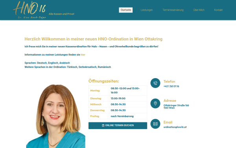The height and width of the screenshot is (148, 236).
Task: Click the 'Sprachen: Deutsch, Englisch, Arabisch' line
Action: click(47, 63)
